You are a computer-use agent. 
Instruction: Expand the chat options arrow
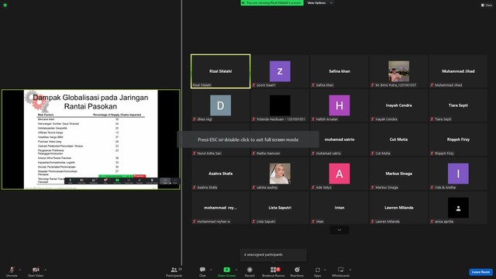(211, 270)
